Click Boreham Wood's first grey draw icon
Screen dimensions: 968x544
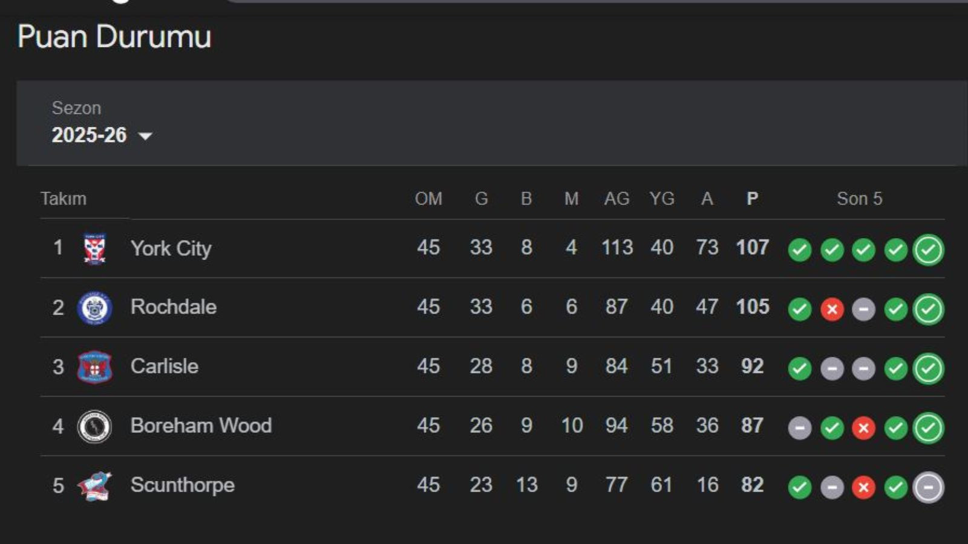tap(799, 428)
